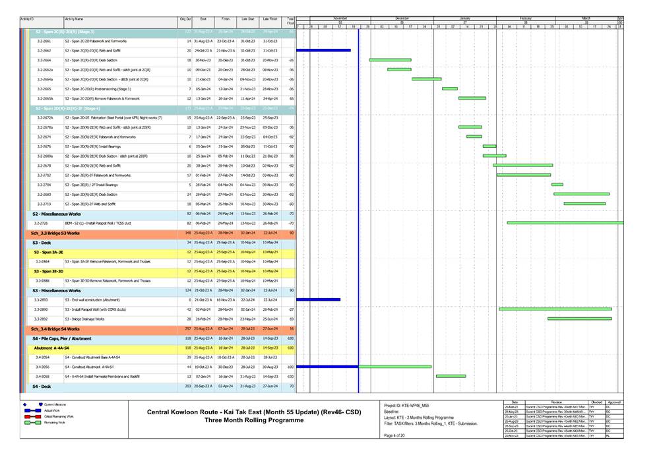Sort by the Late Finish column header

click(x=270, y=20)
